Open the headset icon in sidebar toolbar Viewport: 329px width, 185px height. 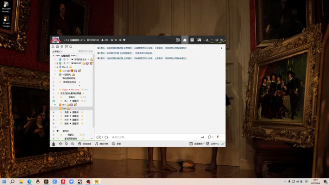point(57,46)
